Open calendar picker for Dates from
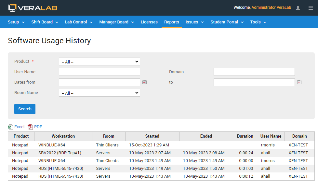This screenshot has width=318, height=191. (x=144, y=82)
